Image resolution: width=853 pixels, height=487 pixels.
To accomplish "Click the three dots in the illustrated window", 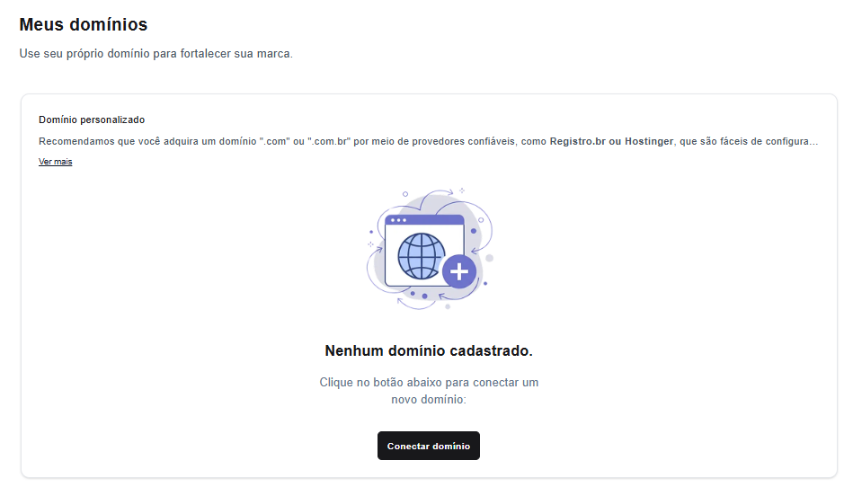I will (398, 220).
